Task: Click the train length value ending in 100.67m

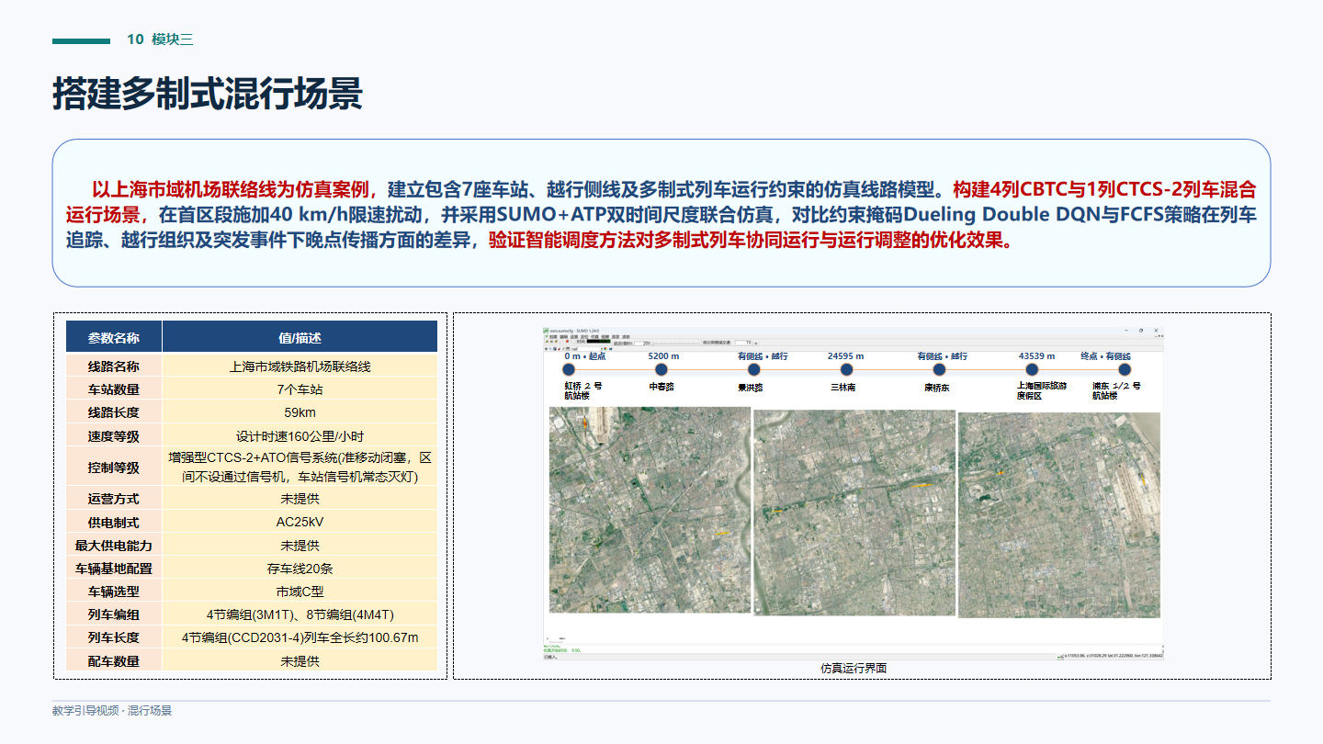Action: click(300, 637)
